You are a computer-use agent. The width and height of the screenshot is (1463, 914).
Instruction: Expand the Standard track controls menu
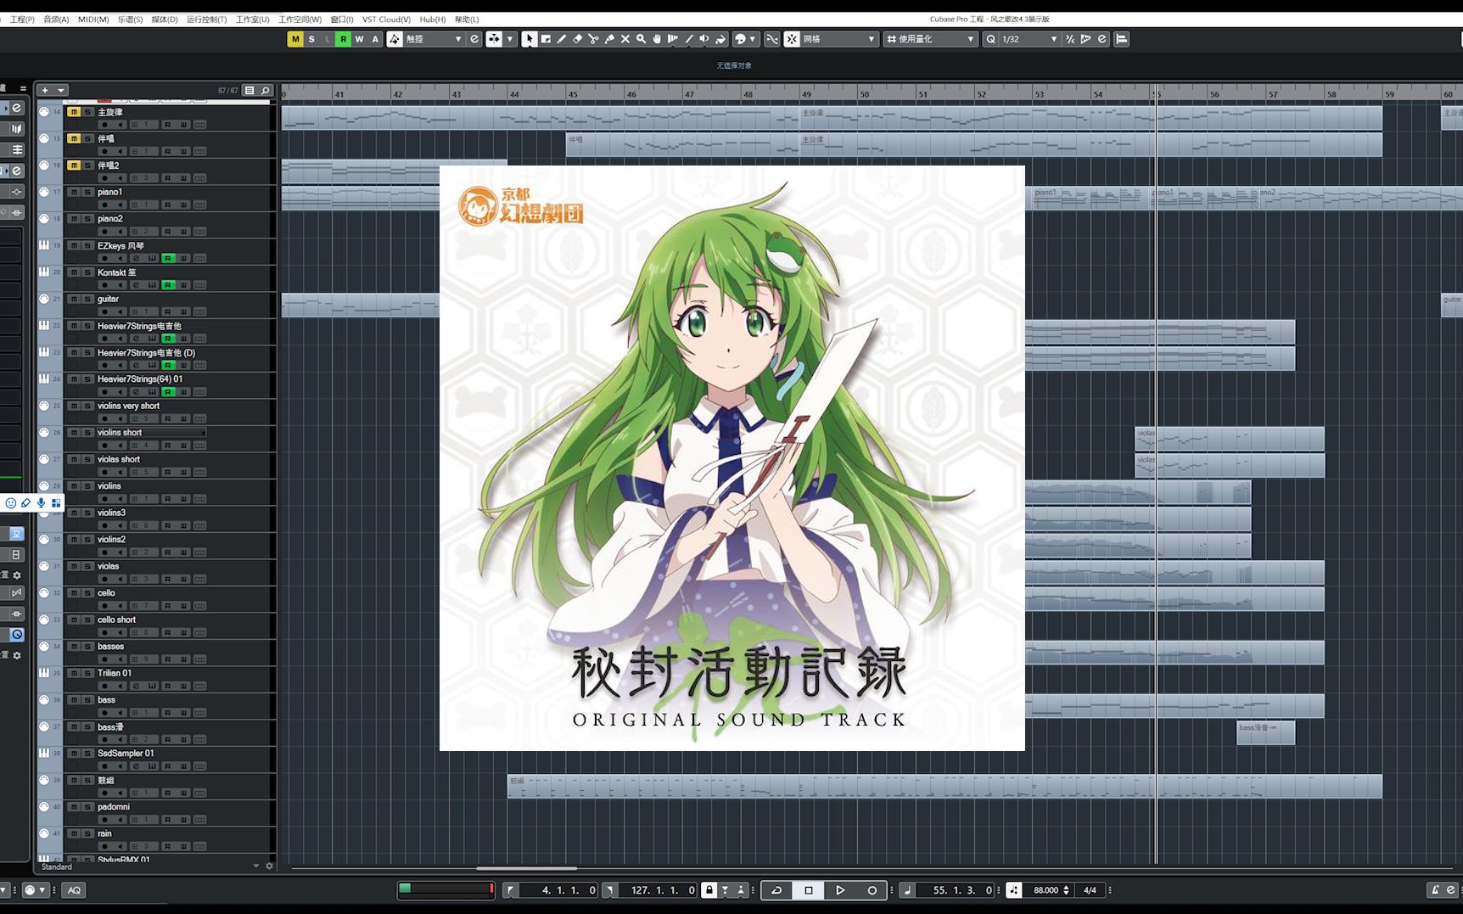coord(256,866)
